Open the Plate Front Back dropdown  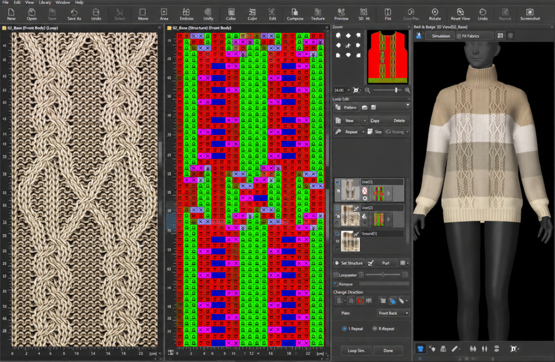[393, 313]
